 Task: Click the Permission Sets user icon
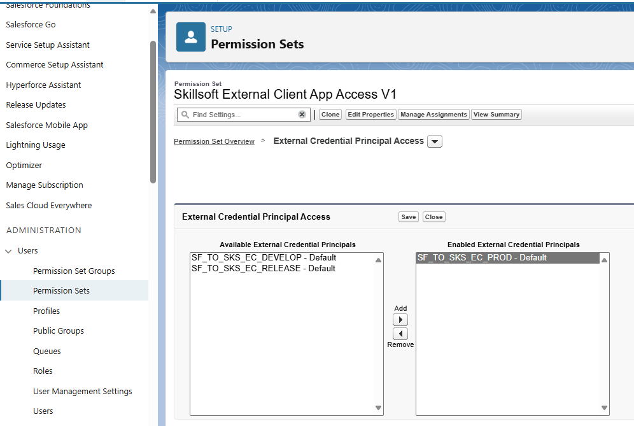coord(191,37)
